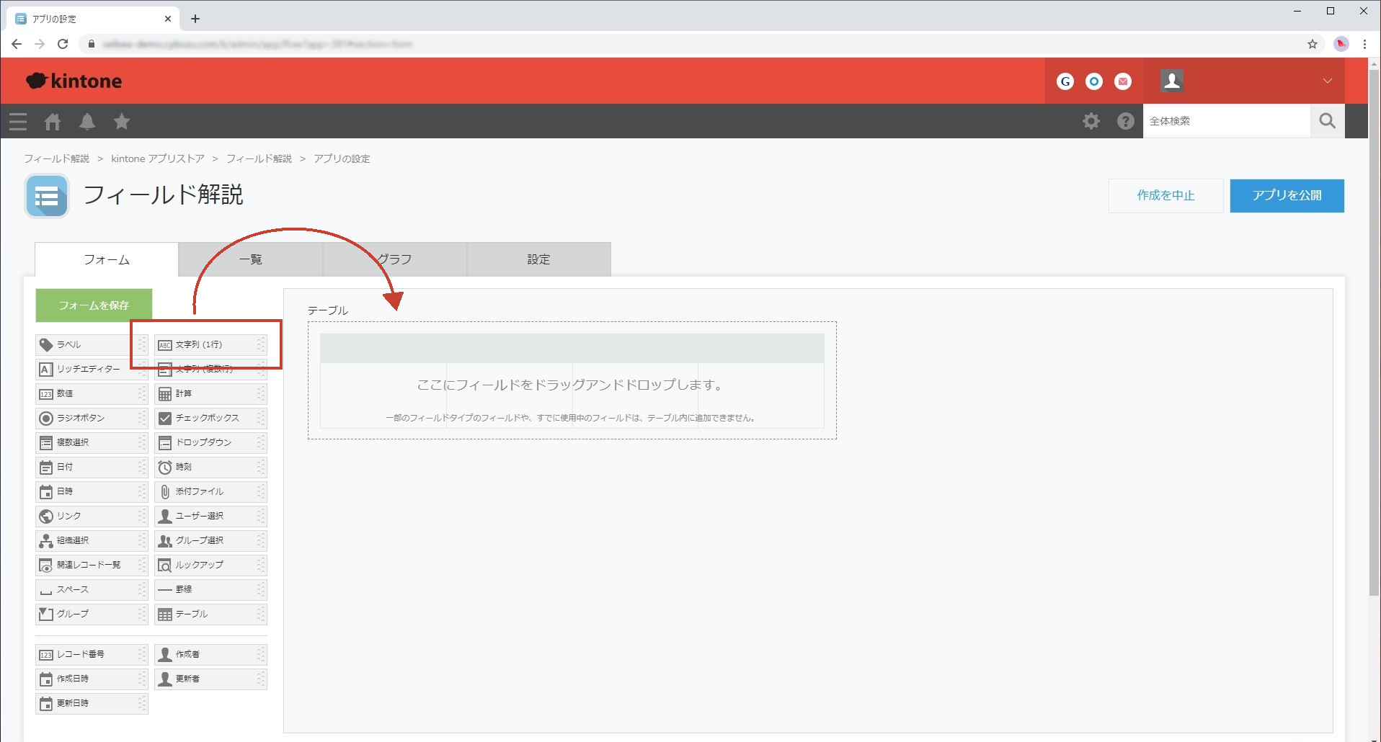Viewport: 1381px width, 742px height.
Task: Select the チェックボックス field
Action: pos(210,418)
